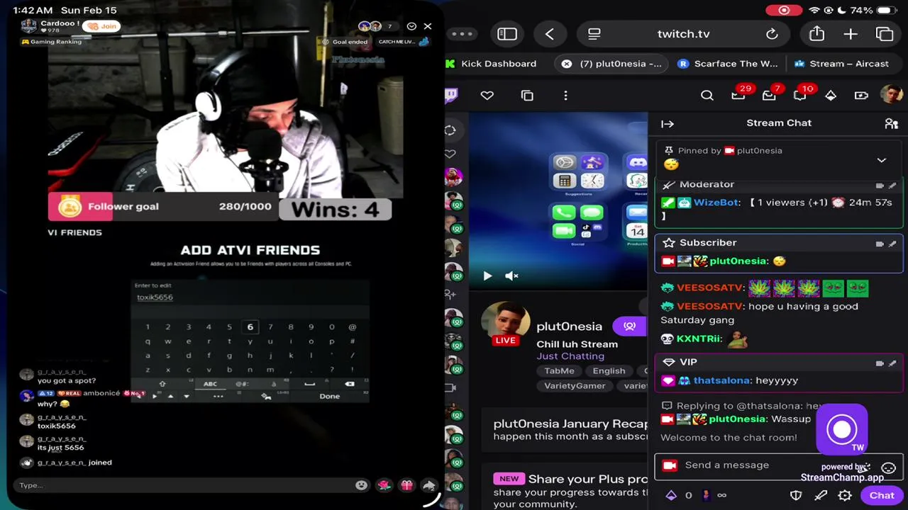Open Twitch ad-free Turbo icon
The height and width of the screenshot is (510, 908).
click(x=861, y=95)
